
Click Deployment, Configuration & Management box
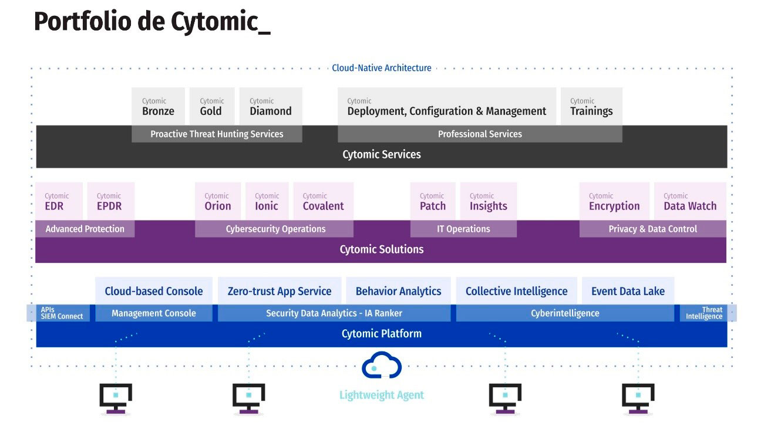coord(447,106)
